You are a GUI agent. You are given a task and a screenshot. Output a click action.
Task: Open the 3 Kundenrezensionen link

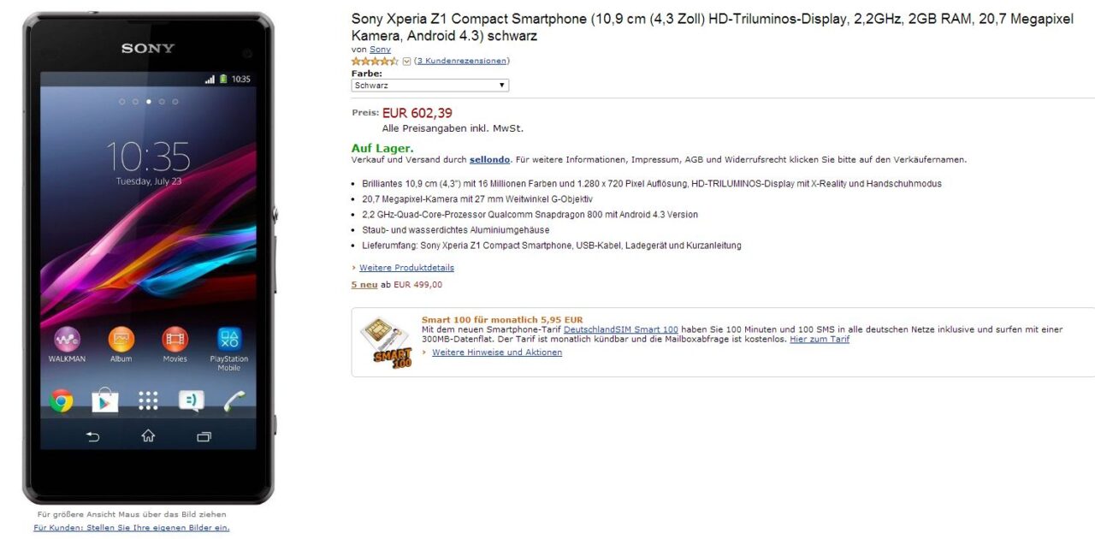[461, 61]
